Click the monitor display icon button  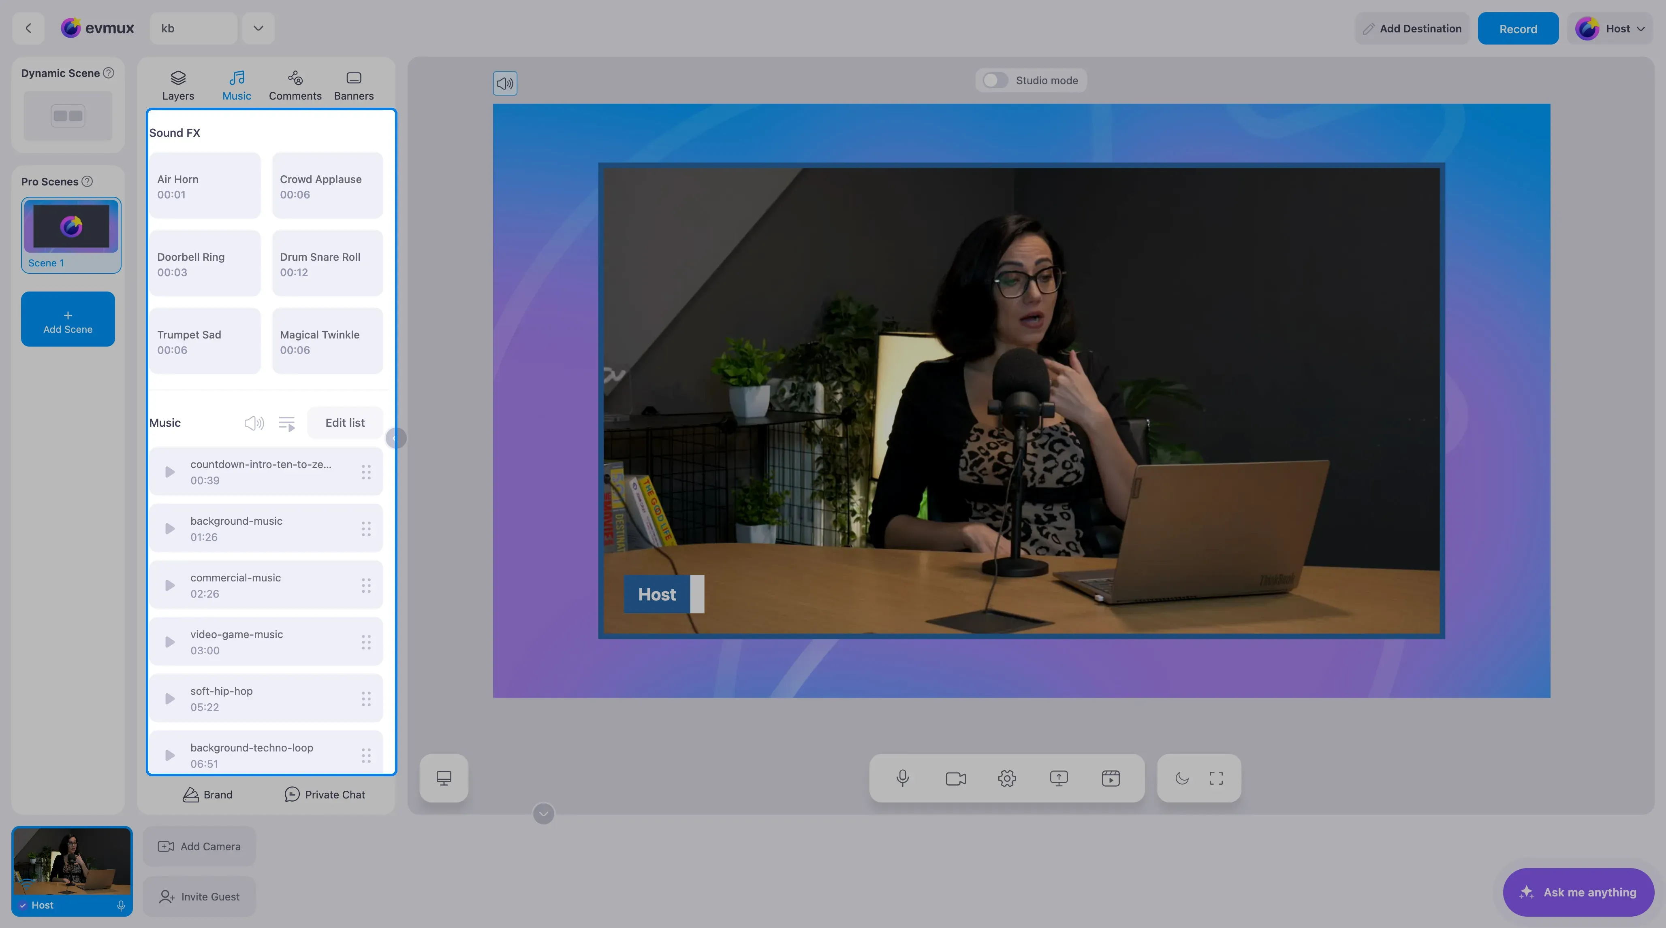pos(444,778)
